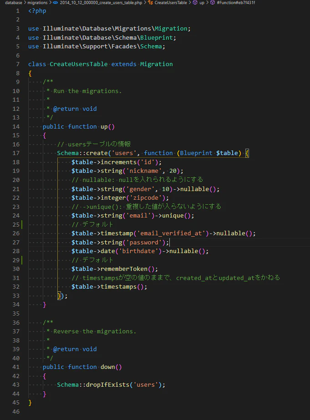The image size is (310, 420).
Task: Click line number 41 in the gutter
Action: (x=16, y=367)
